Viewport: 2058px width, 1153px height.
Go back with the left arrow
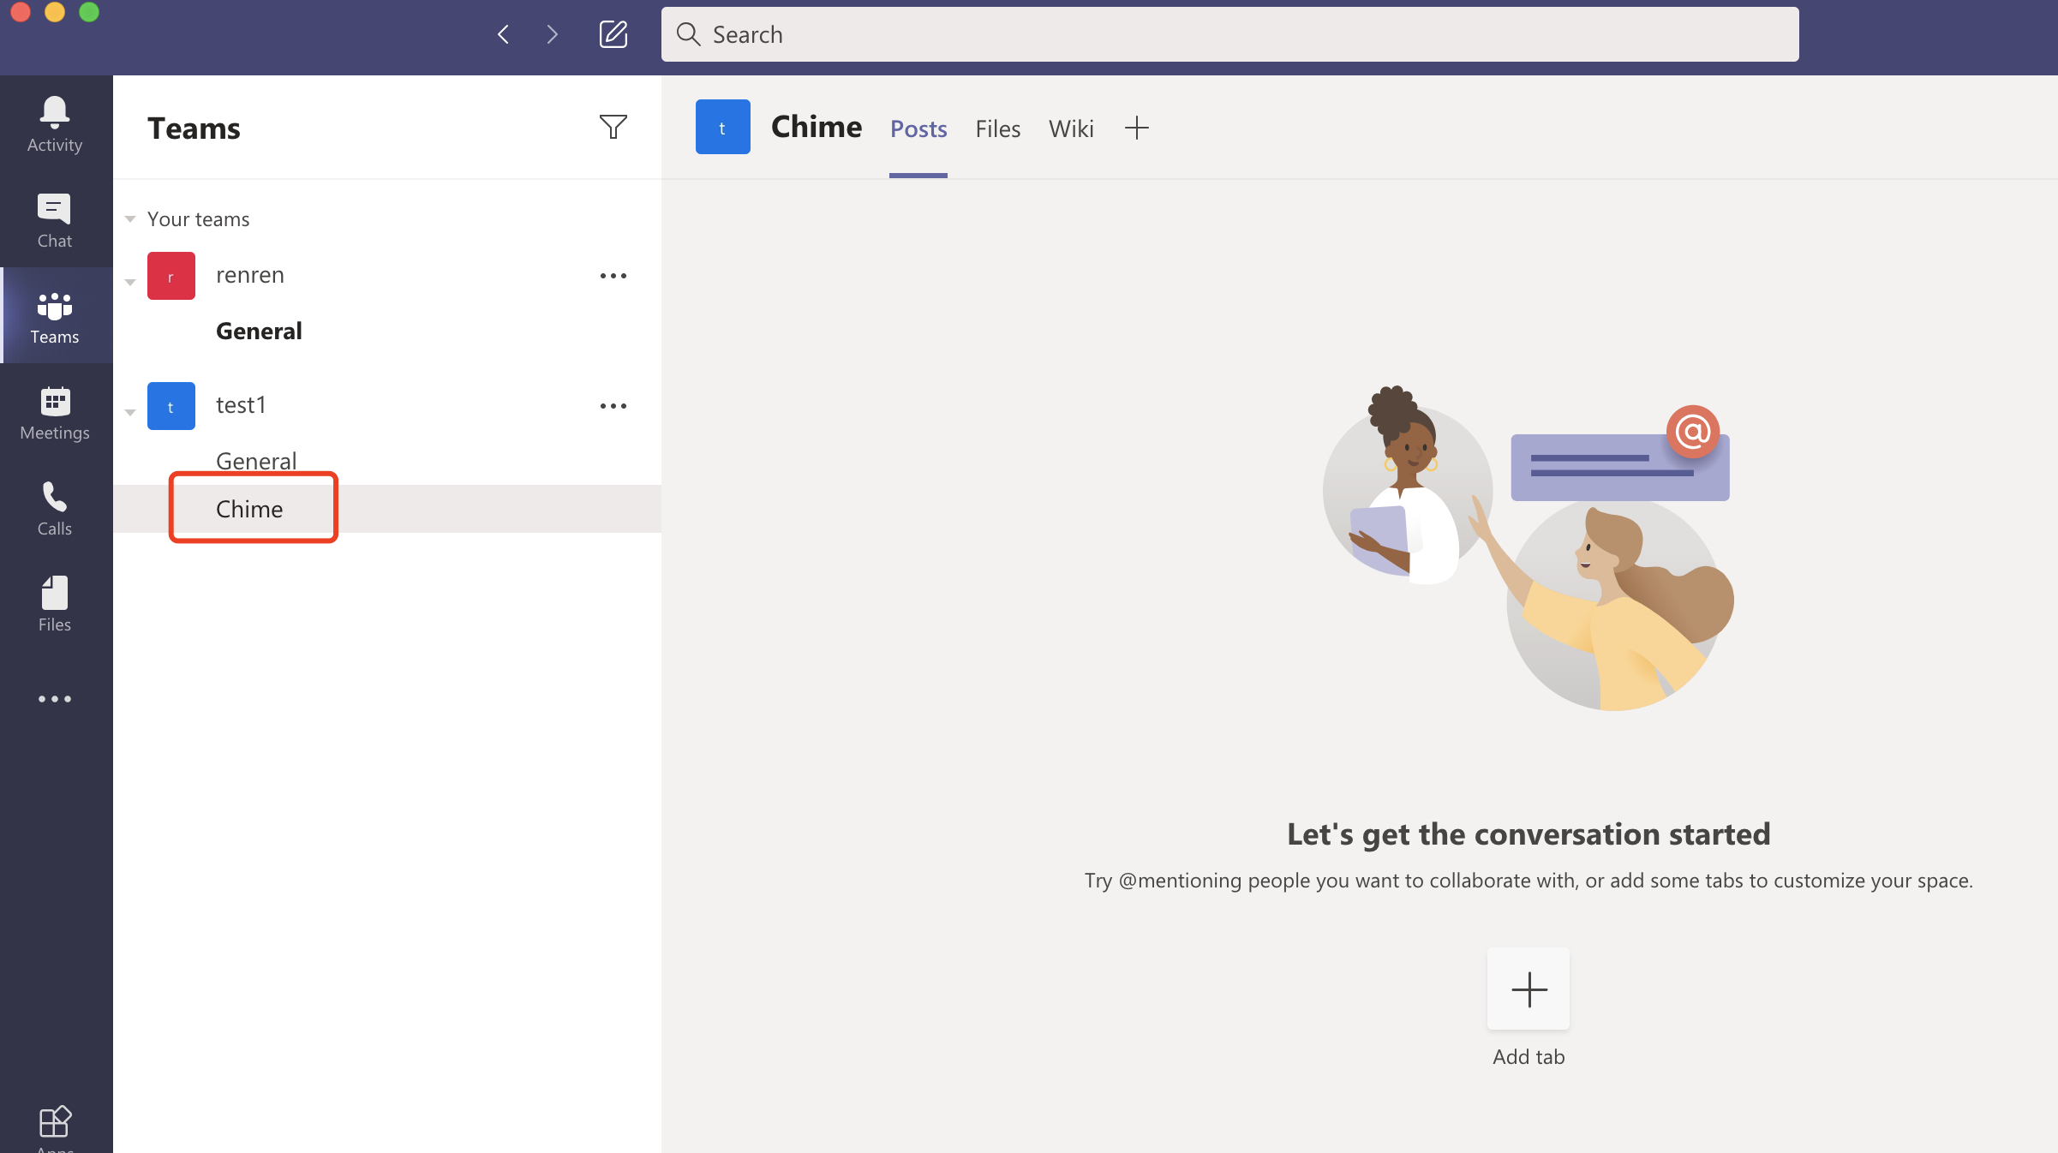[504, 34]
